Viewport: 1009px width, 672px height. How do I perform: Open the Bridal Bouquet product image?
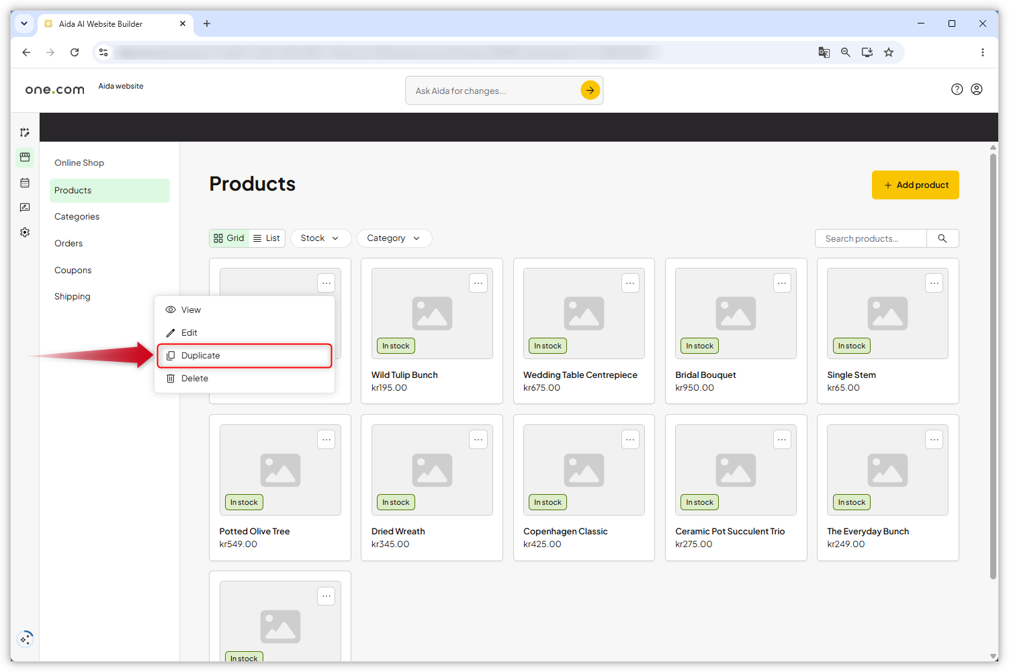tap(736, 314)
